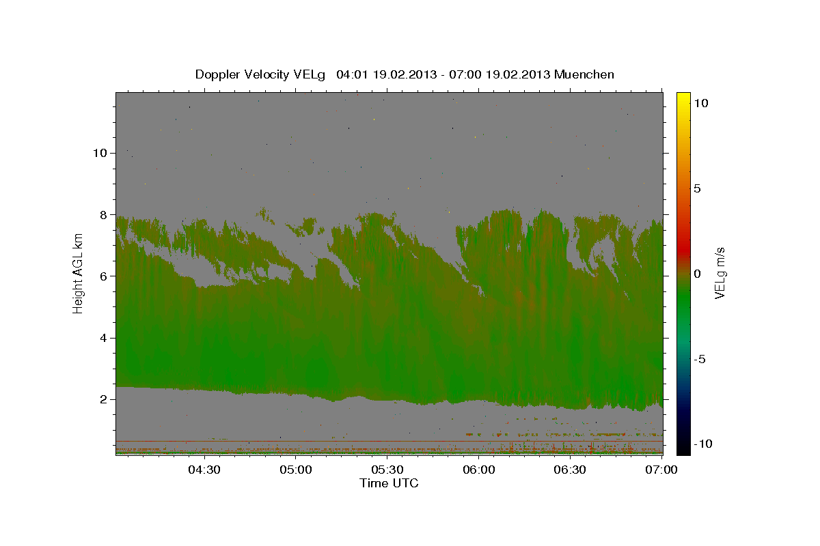
Task: Click the '05:00' time tick label
Action: [x=296, y=470]
